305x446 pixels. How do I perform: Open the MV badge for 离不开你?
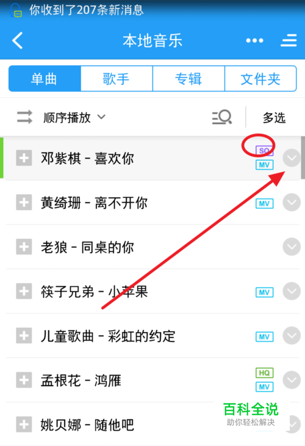pos(264,204)
